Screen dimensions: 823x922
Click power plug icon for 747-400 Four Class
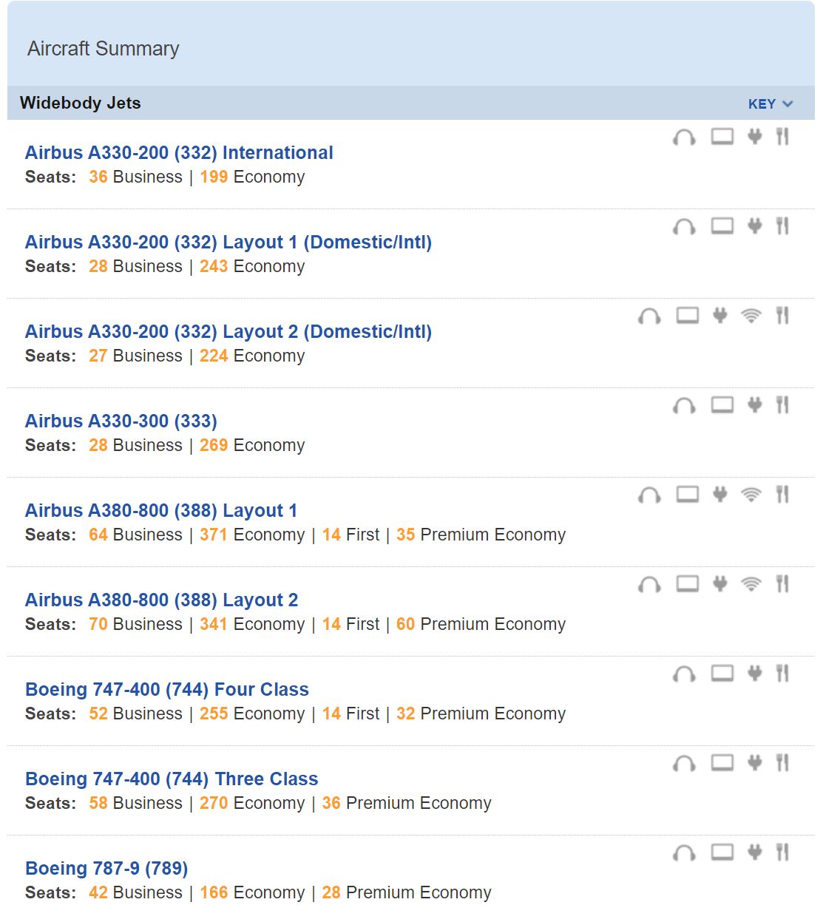click(754, 674)
